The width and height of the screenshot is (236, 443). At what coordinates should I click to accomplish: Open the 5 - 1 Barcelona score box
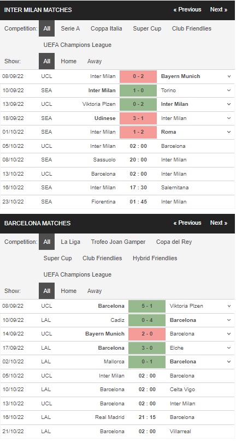(147, 306)
